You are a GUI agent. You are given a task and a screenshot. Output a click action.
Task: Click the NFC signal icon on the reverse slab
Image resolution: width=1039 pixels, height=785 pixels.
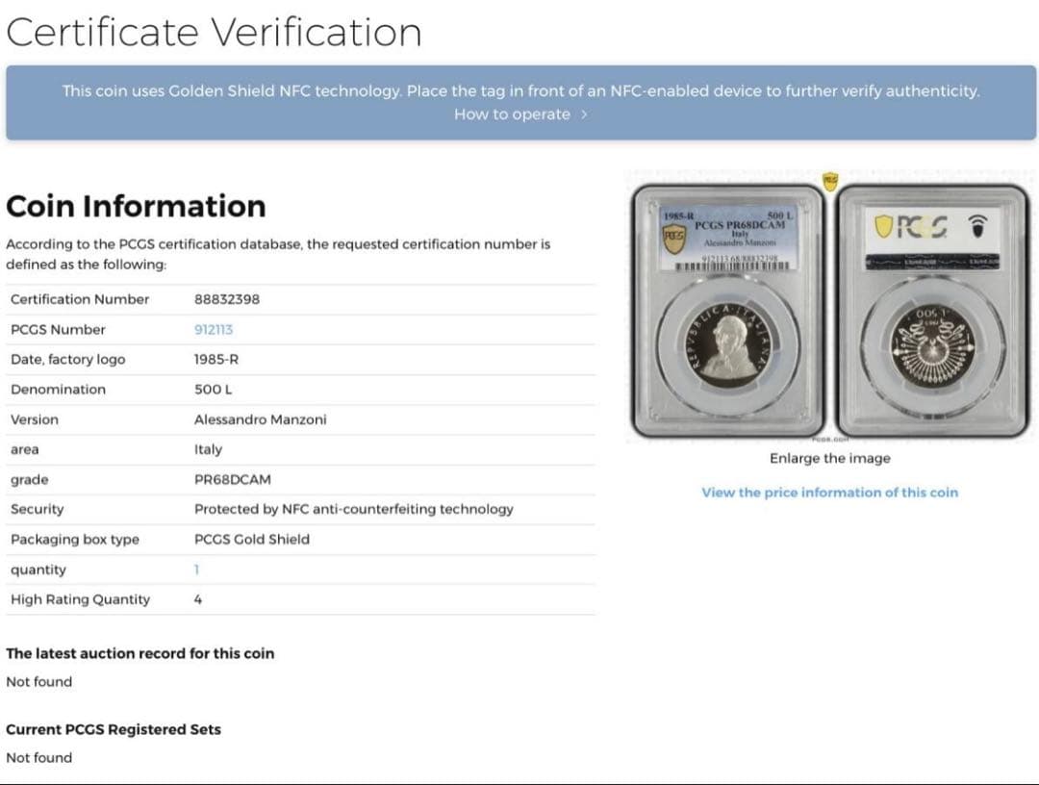click(983, 225)
